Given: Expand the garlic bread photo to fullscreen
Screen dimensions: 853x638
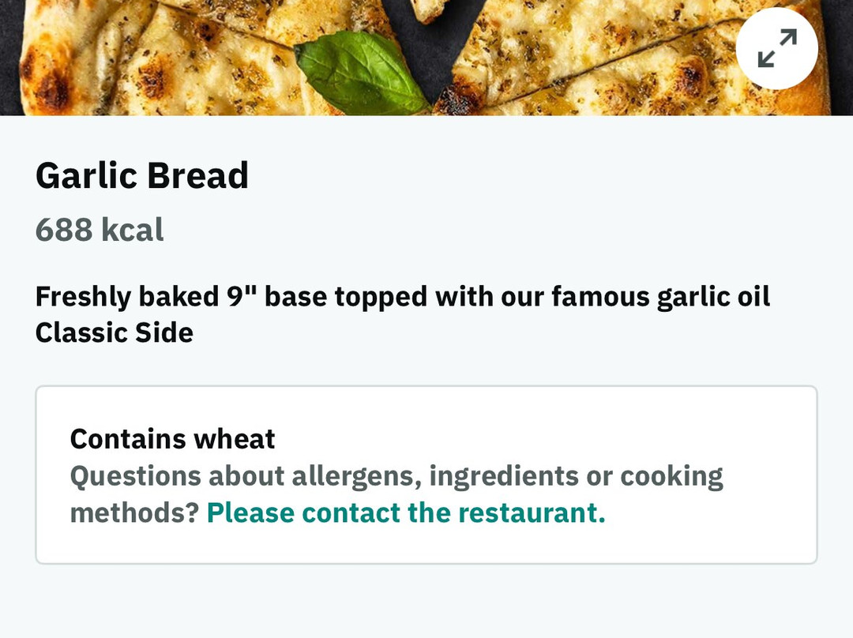Looking at the screenshot, I should [x=776, y=48].
